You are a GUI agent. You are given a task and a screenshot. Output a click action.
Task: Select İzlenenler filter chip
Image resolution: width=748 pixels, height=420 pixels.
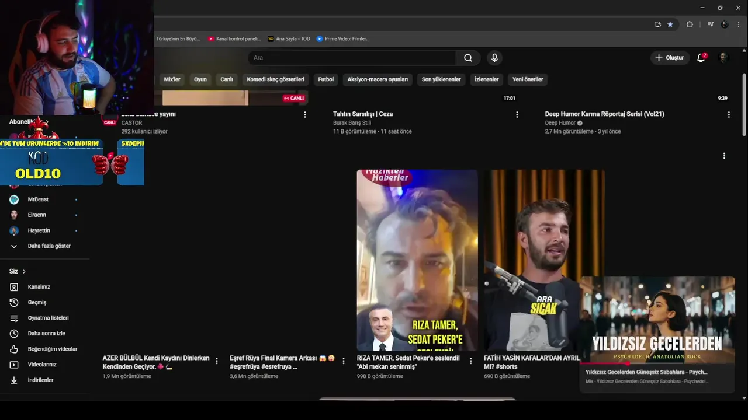point(487,79)
